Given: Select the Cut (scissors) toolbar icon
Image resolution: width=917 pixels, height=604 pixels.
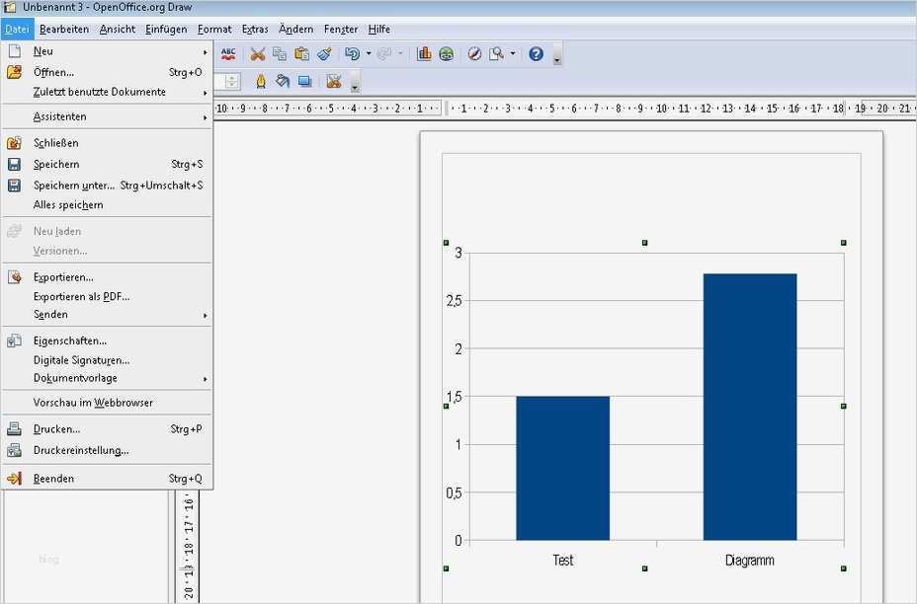Looking at the screenshot, I should [x=257, y=53].
